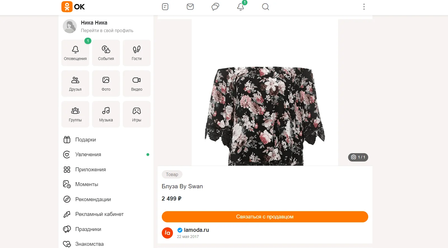Image resolution: width=448 pixels, height=248 pixels.
Task: Click the Связаться с продавцом button
Action: click(265, 217)
